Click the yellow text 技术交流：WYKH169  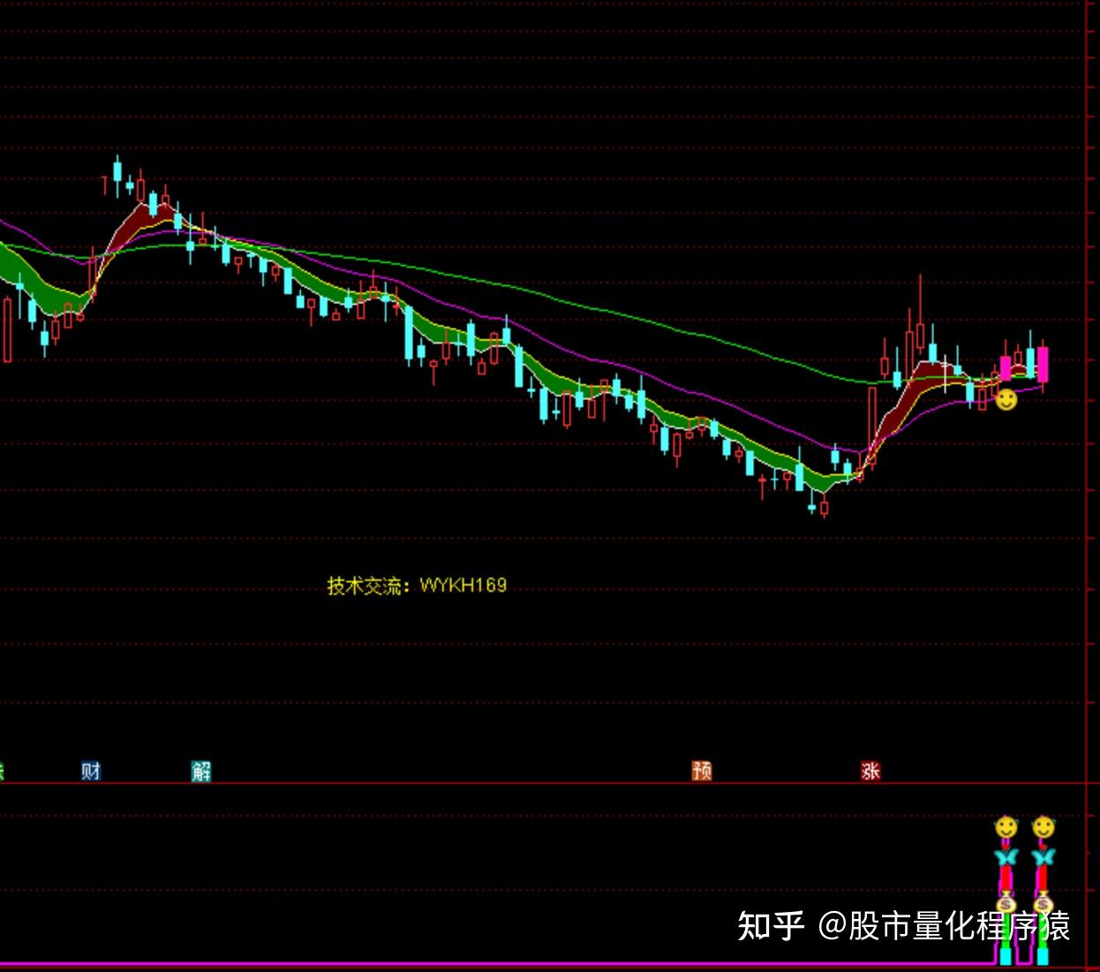(417, 585)
